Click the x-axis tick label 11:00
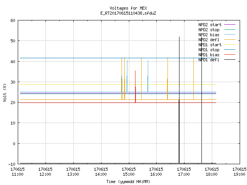The width and height of the screenshot is (247, 185). (17, 174)
